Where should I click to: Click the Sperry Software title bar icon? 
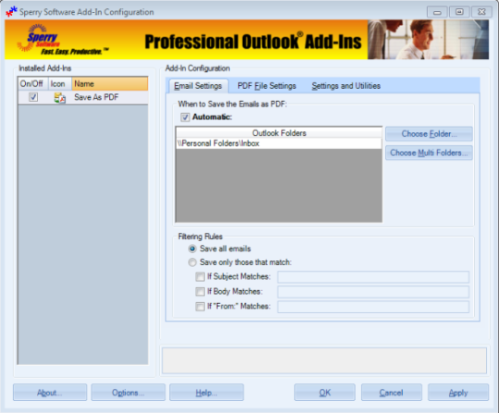11,12
